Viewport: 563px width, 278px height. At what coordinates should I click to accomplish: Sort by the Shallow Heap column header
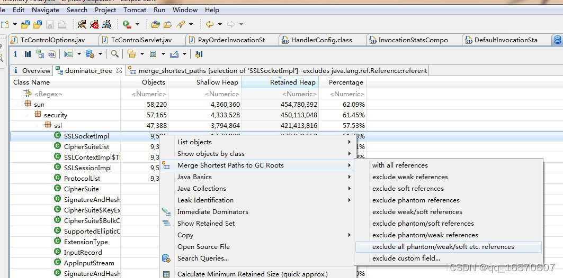point(204,82)
